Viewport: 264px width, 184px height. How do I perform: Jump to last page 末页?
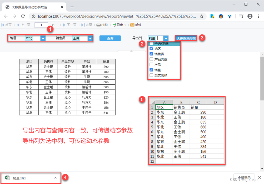pyautogui.click(x=87, y=25)
